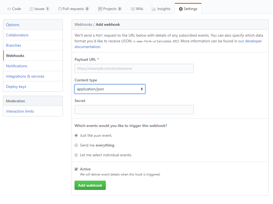The image size is (273, 204).
Task: Click the Add webhook button
Action: [90, 185]
